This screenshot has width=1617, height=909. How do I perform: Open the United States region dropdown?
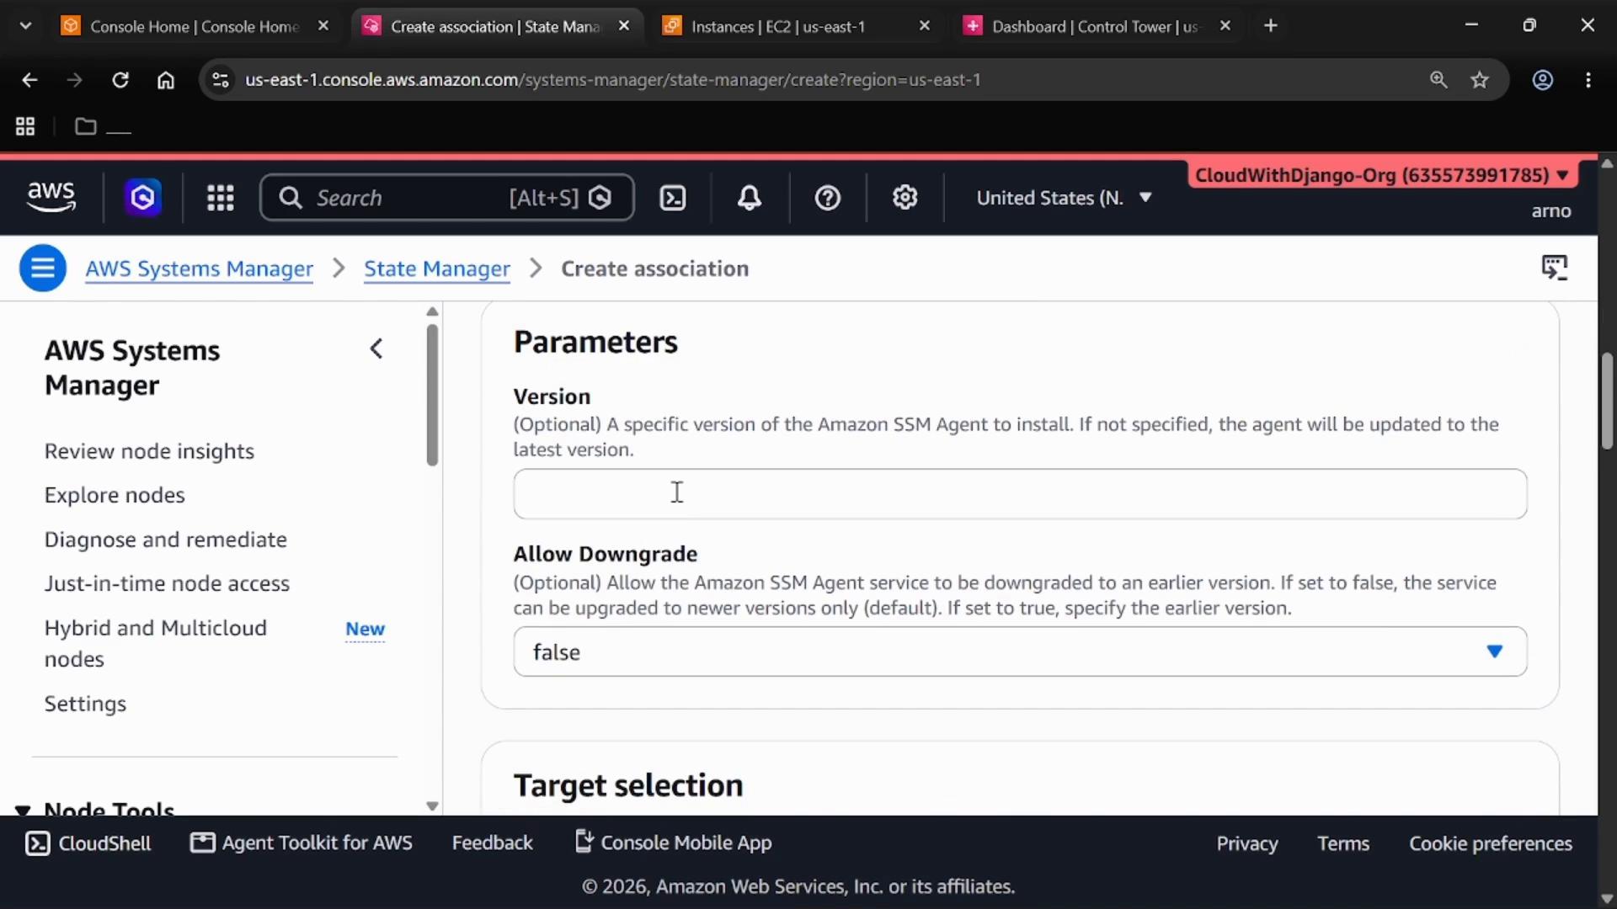1064,198
